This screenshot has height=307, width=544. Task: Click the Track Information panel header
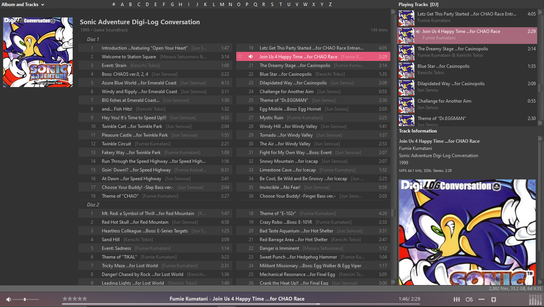click(x=418, y=131)
